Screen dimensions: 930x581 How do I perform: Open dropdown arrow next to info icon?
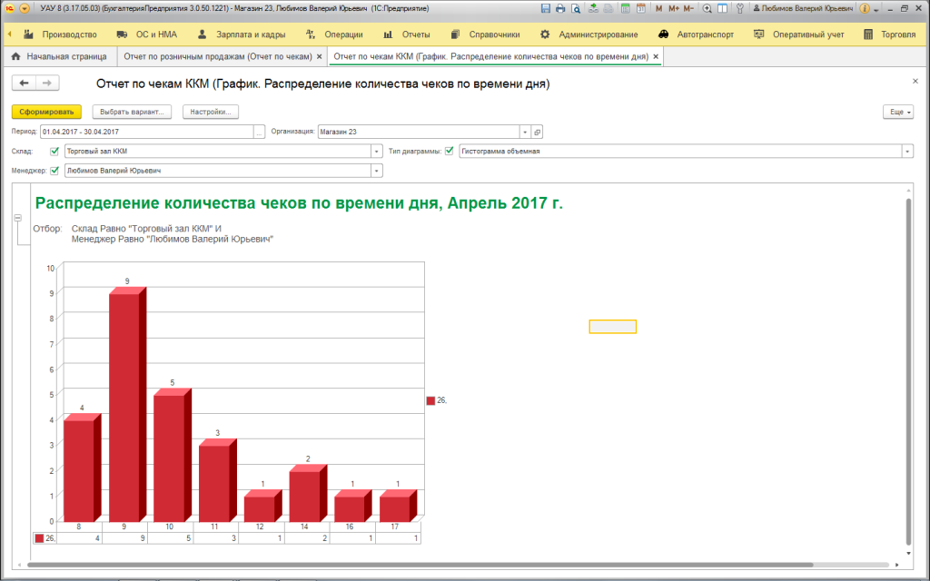[x=876, y=10]
